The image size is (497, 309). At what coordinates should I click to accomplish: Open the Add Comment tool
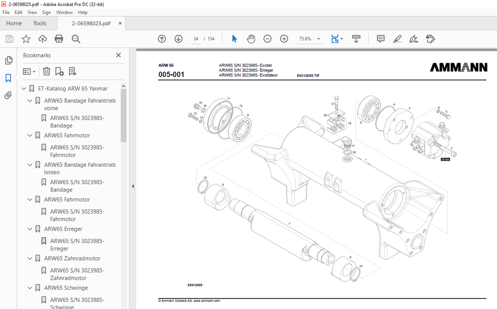[380, 38]
